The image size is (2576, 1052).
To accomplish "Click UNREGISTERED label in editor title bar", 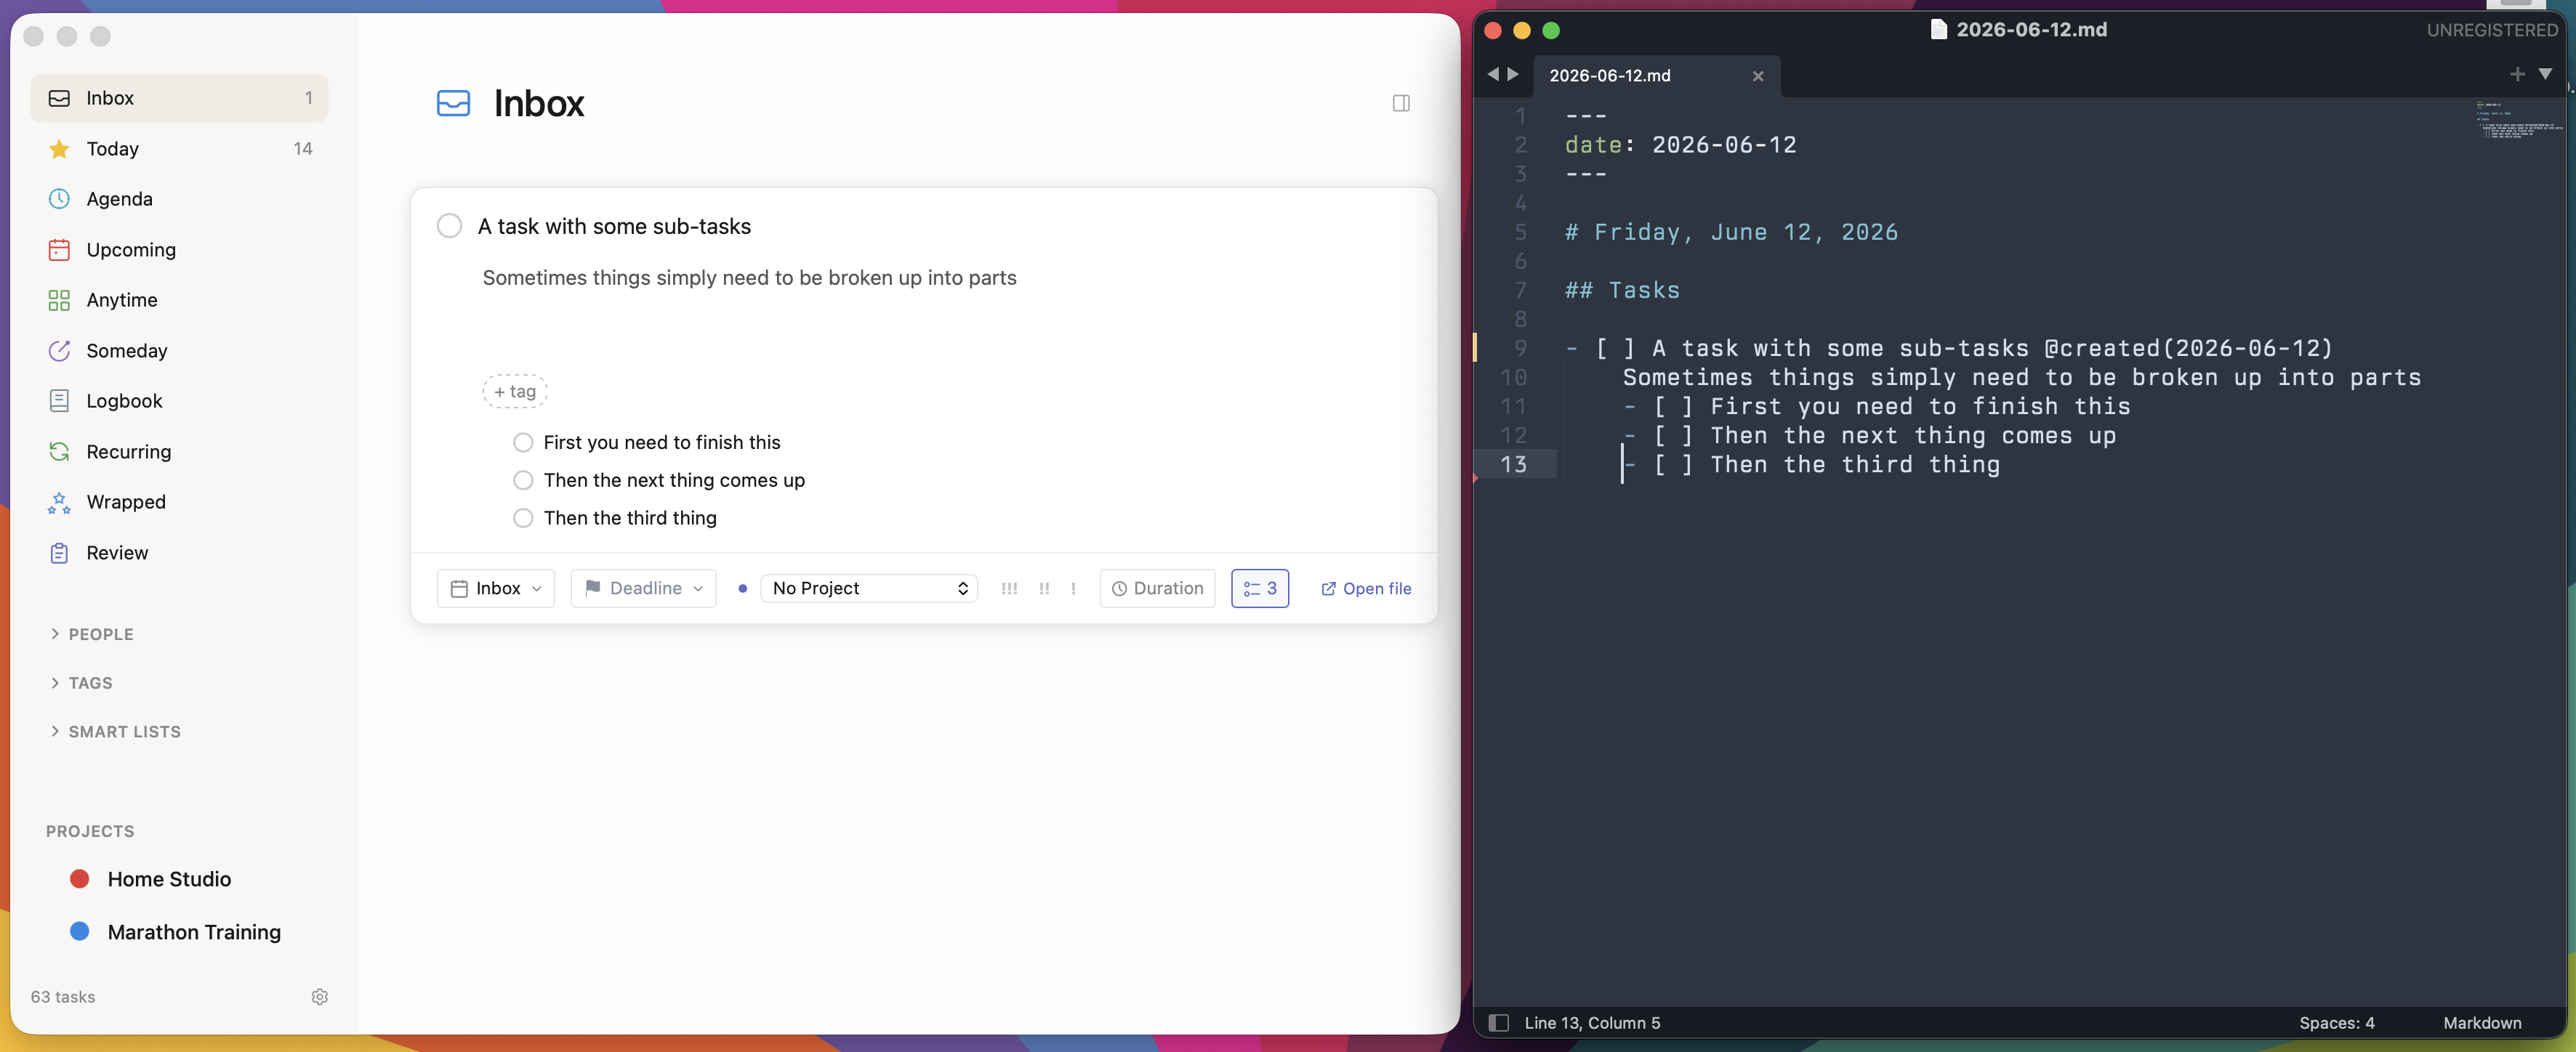I will pos(2492,30).
